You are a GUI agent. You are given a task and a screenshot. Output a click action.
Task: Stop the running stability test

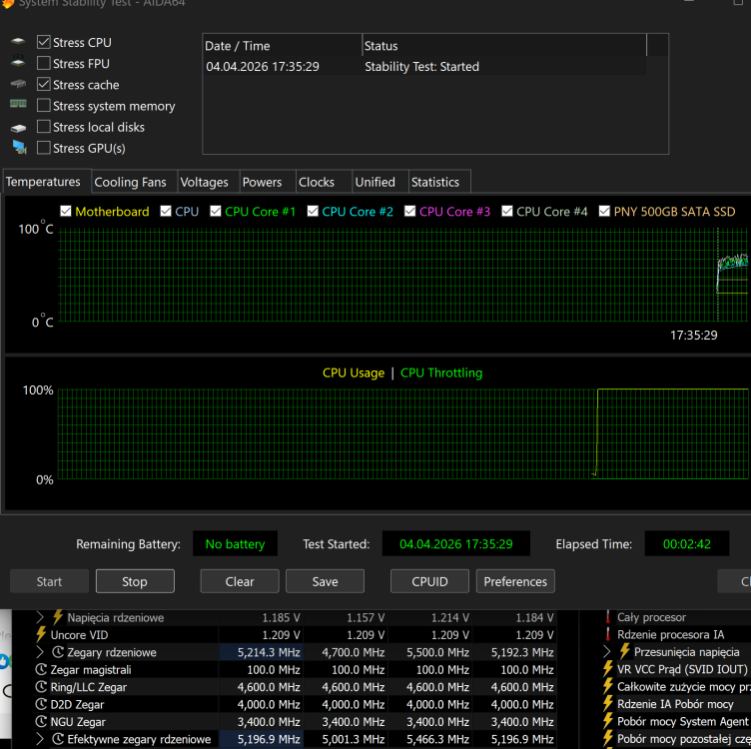click(135, 581)
